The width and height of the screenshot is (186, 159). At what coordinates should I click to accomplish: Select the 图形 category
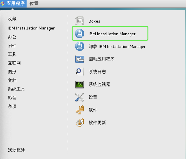click(x=12, y=72)
